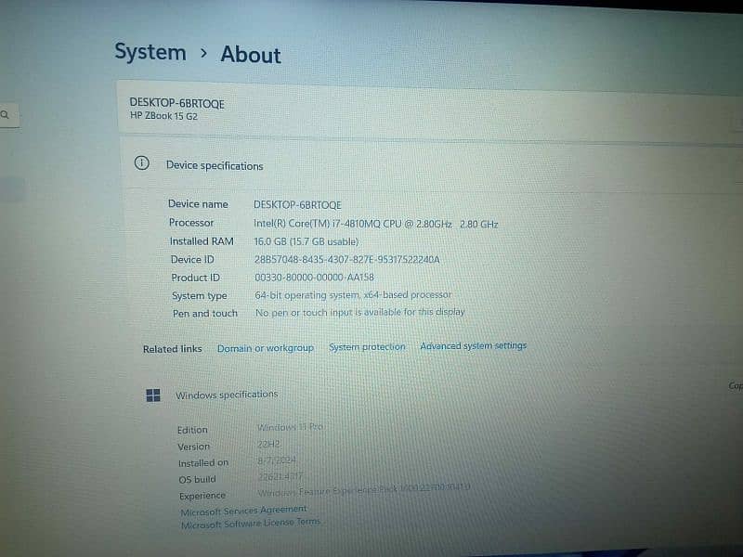This screenshot has width=743, height=557.
Task: Click the partially visible Copy button
Action: [x=736, y=386]
